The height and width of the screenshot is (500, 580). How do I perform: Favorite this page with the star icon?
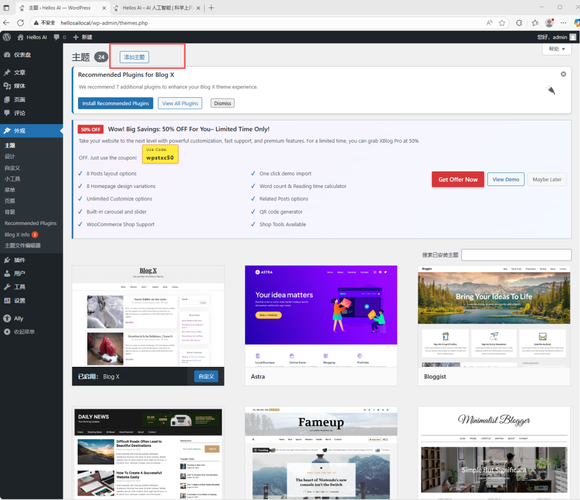502,23
